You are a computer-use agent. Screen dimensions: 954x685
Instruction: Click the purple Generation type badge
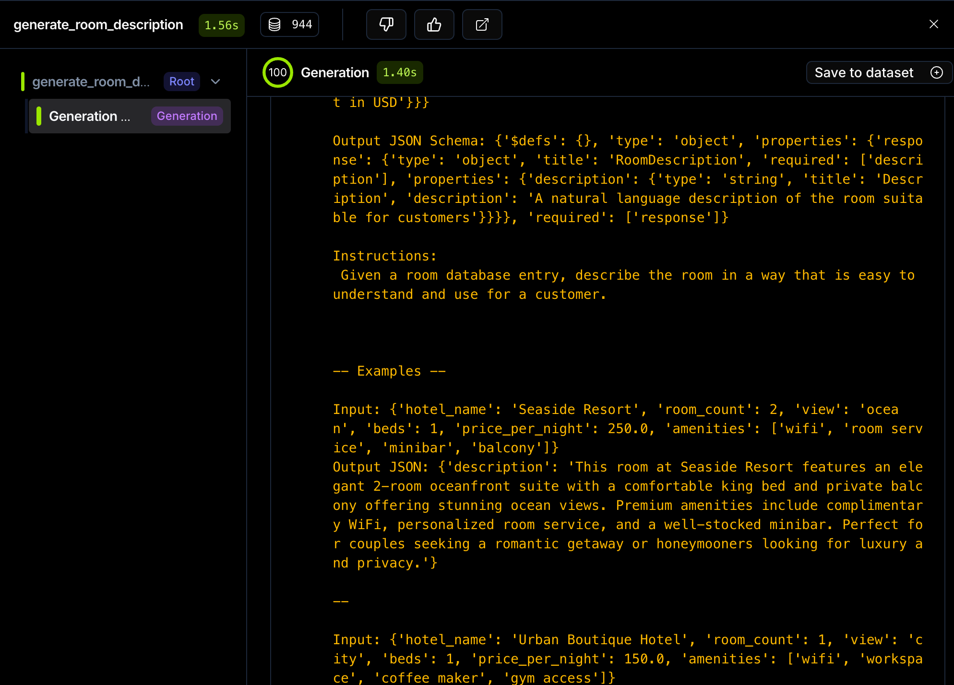[187, 116]
